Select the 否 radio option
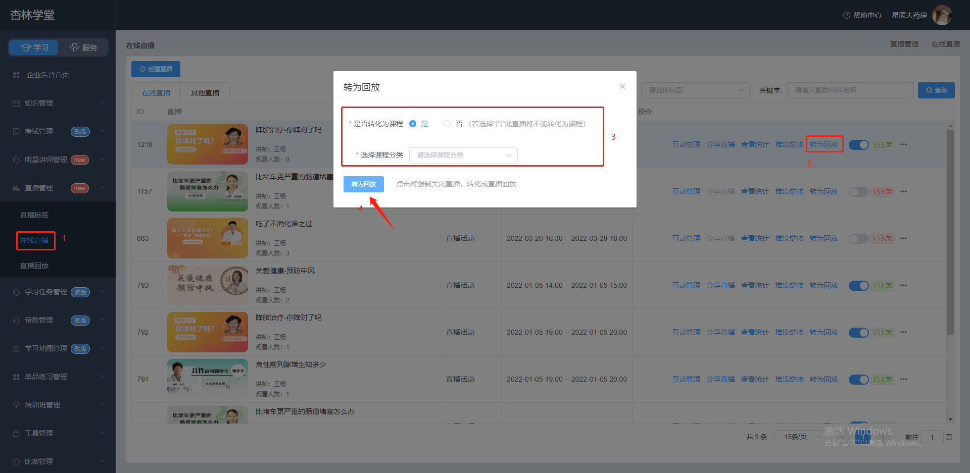 coord(447,124)
